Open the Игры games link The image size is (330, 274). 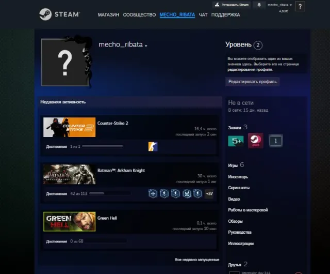tap(233, 165)
